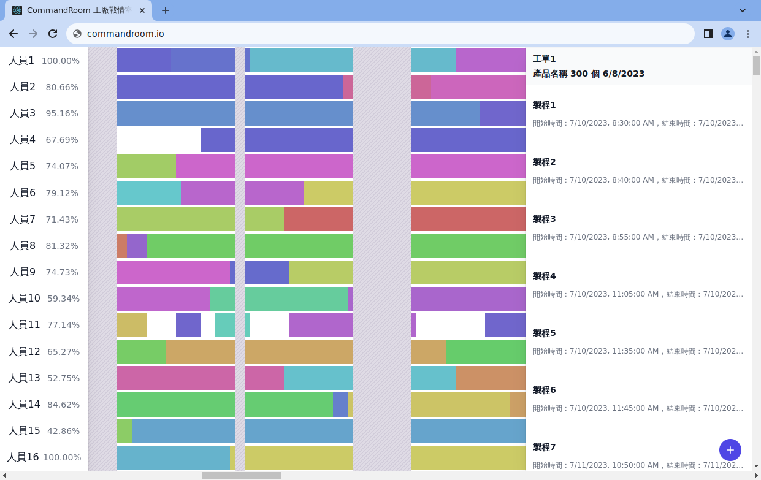The image size is (761, 480).
Task: Open the browser side panel icon
Action: [x=706, y=34]
